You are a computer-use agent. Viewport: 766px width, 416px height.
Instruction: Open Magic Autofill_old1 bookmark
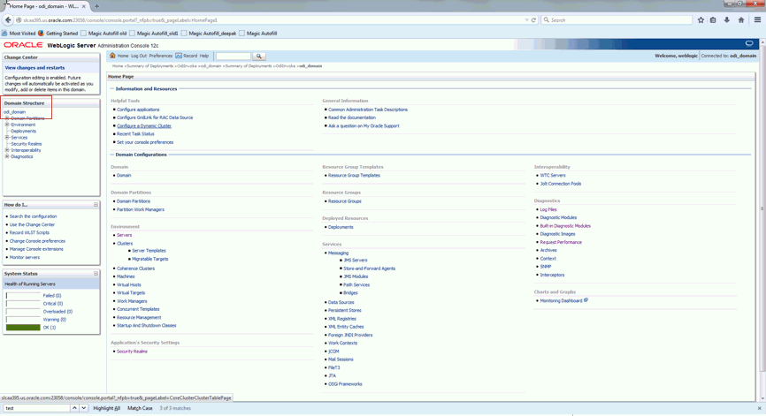pos(153,34)
